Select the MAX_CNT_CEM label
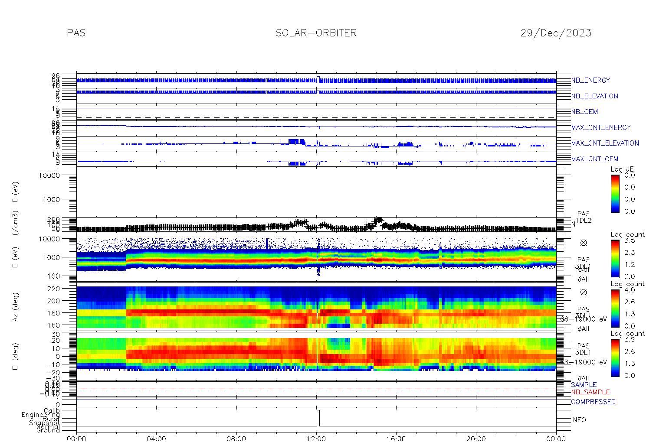Screen dimensions: 656x442 pyautogui.click(x=594, y=159)
